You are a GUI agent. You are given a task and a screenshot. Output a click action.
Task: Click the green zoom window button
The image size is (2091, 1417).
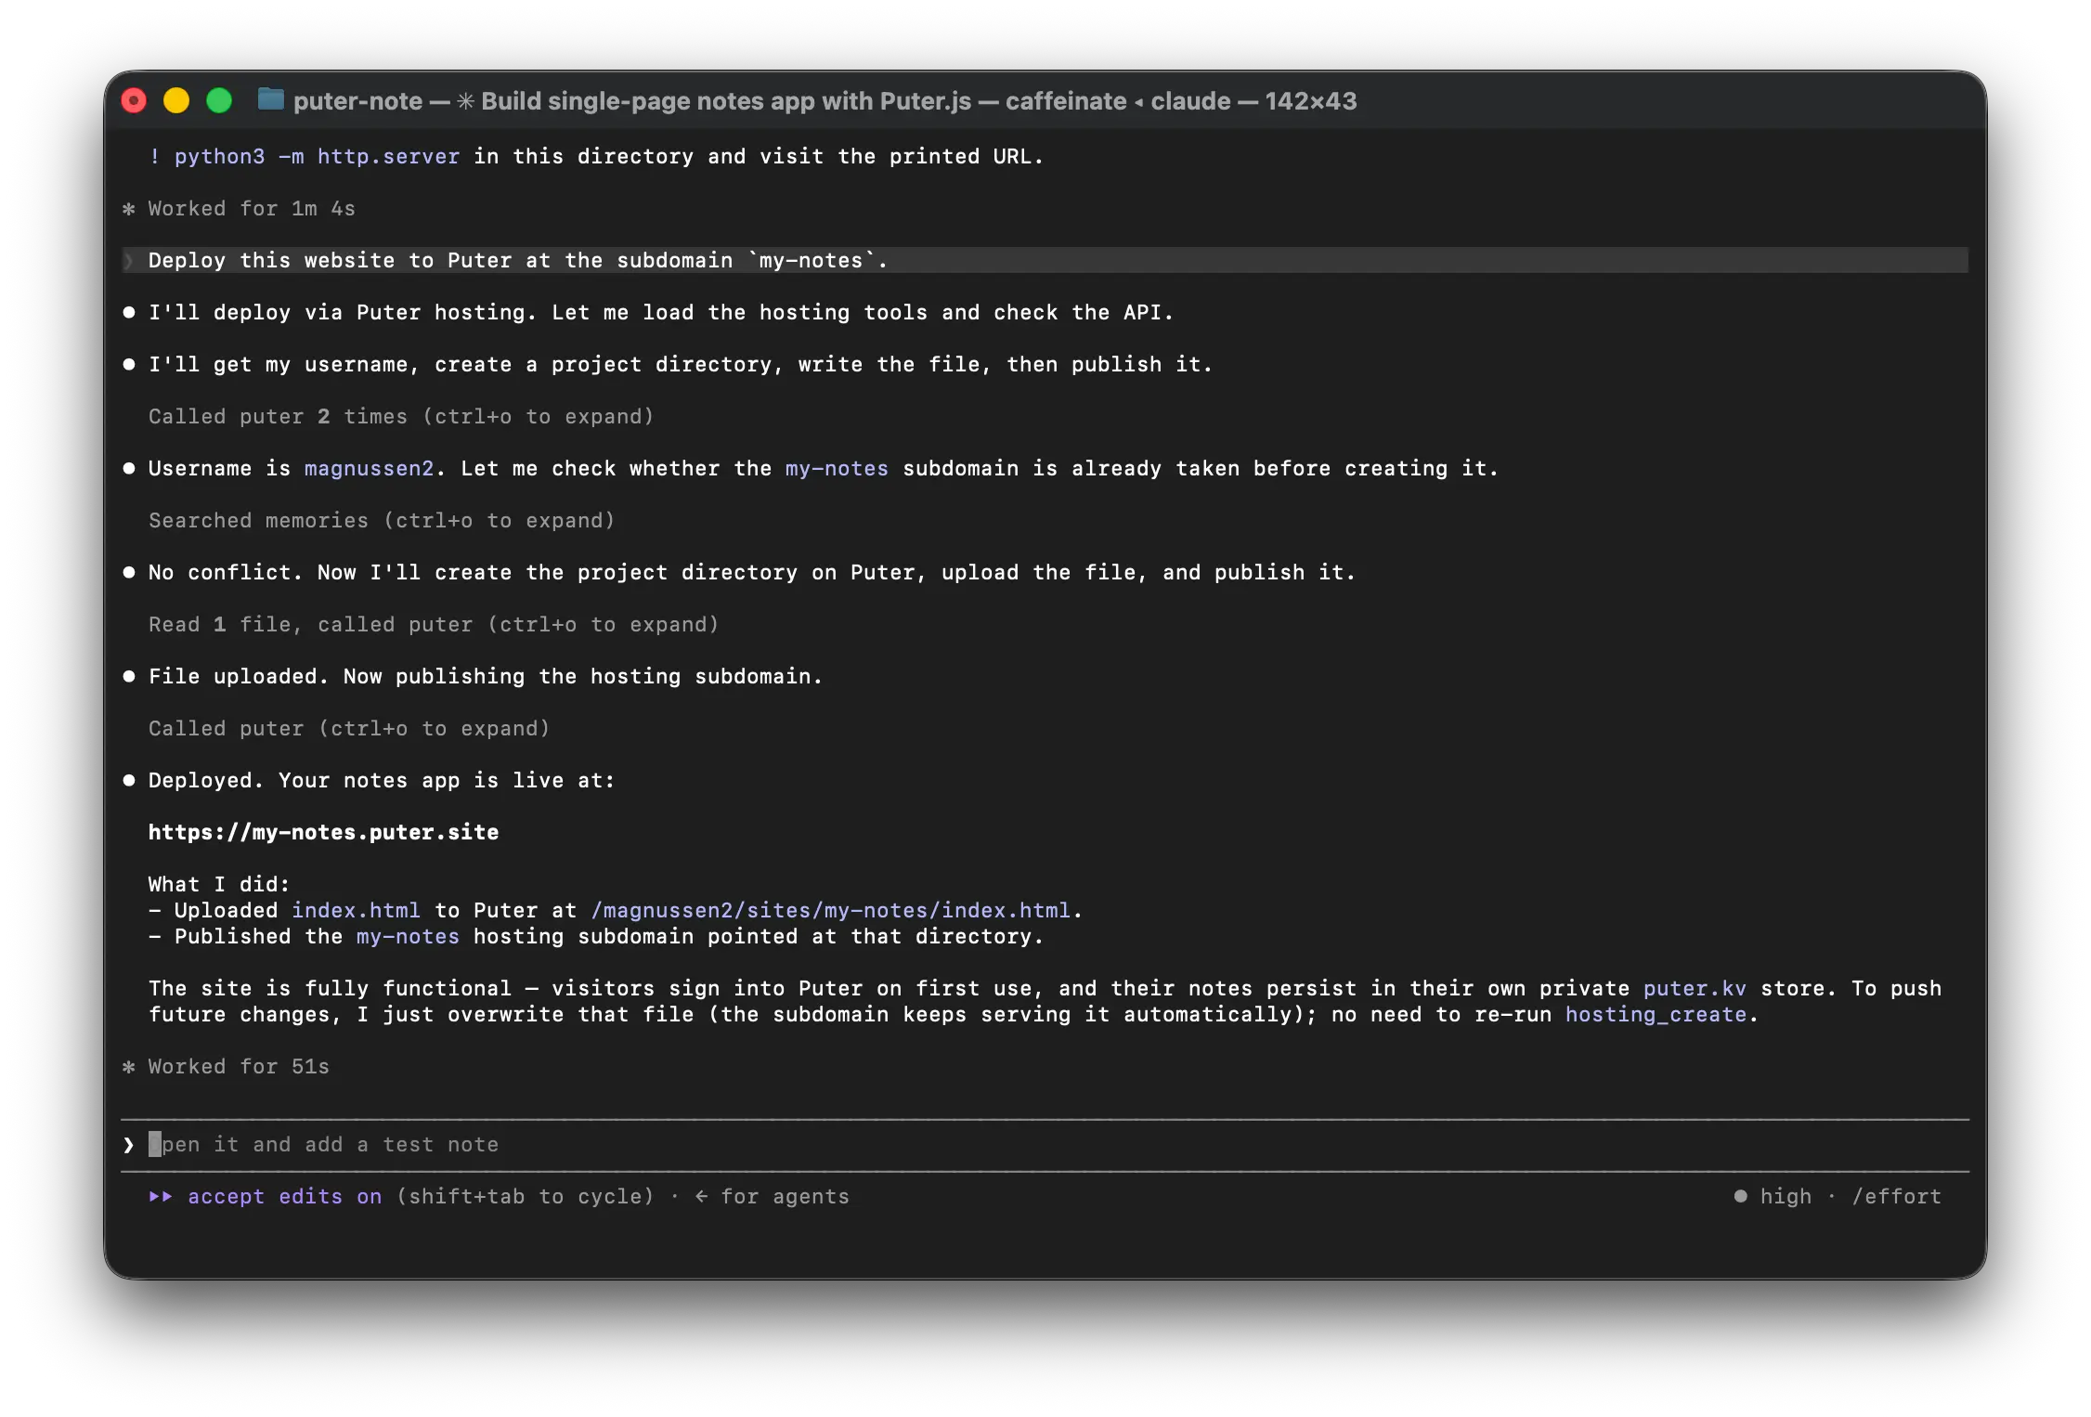(219, 100)
